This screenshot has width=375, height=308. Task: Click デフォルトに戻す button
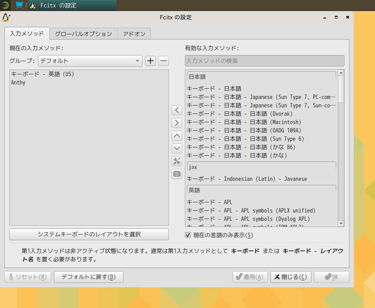[x=89, y=277]
